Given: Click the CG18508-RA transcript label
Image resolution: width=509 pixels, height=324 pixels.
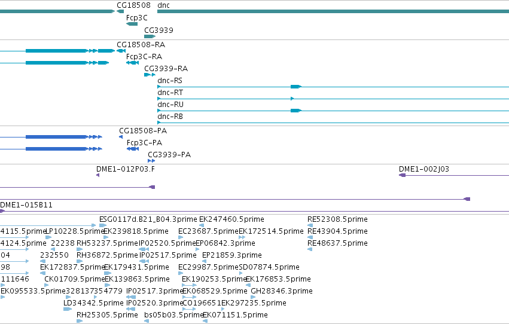Looking at the screenshot, I should (x=141, y=44).
